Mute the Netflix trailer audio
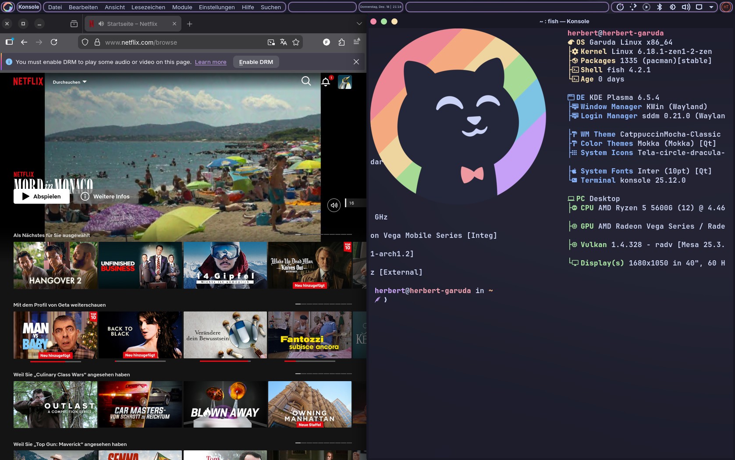The height and width of the screenshot is (460, 735). tap(334, 205)
